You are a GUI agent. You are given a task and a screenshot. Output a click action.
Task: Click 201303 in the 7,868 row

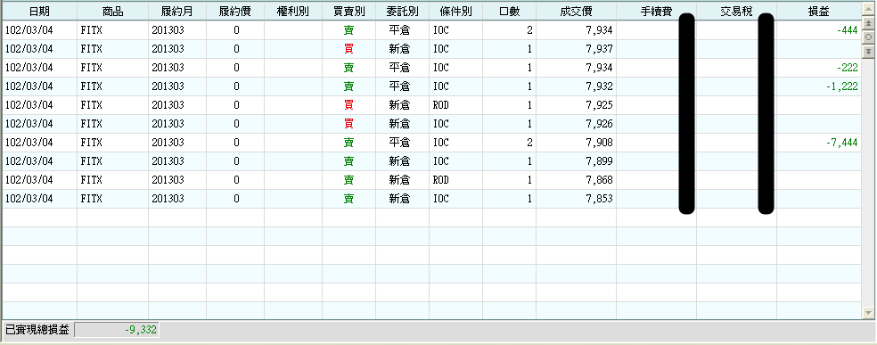click(168, 180)
